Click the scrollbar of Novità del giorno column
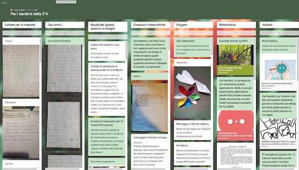The height and width of the screenshot is (170, 299). point(126,50)
